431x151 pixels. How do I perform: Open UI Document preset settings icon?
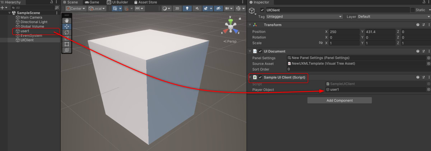[423, 51]
